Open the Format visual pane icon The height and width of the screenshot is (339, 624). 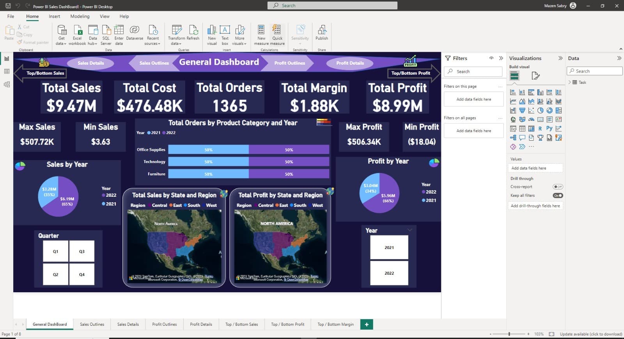click(535, 76)
